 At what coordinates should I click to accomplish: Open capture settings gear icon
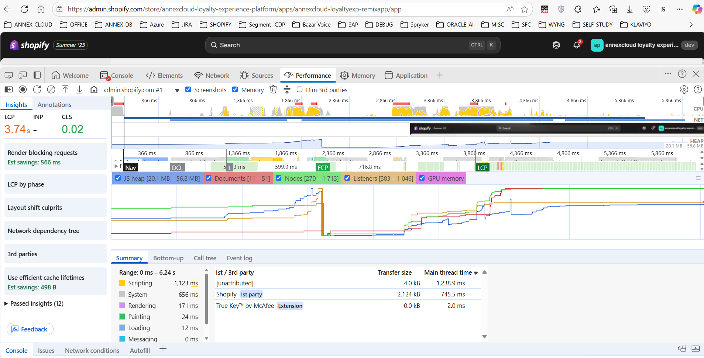point(684,90)
